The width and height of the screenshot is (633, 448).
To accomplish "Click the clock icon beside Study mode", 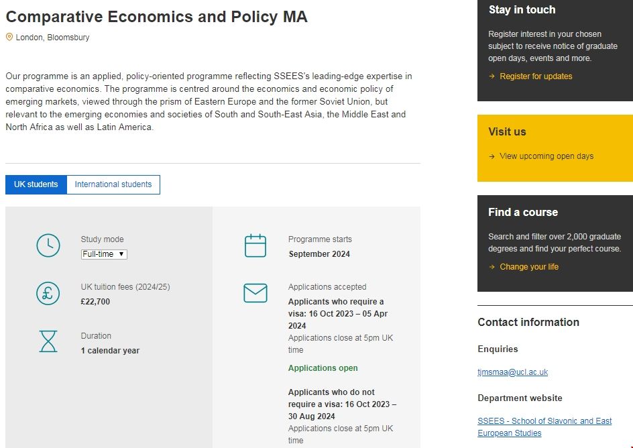I will (48, 245).
